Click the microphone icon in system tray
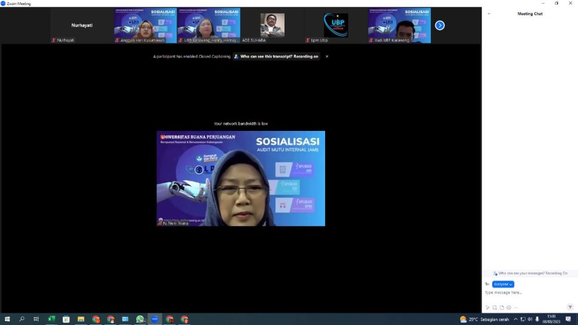578x325 pixels. tap(537, 319)
